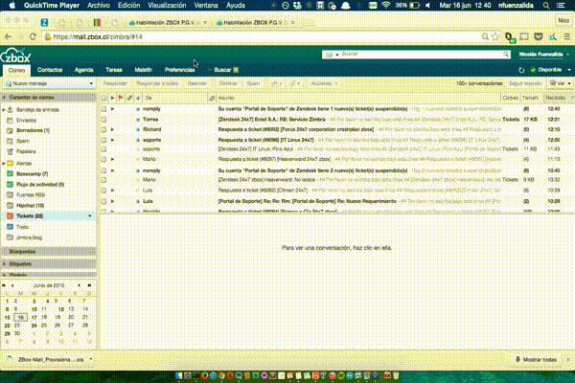This screenshot has width=575, height=383.
Task: Click the magnifier icon in Buscar field
Action: tap(506, 55)
